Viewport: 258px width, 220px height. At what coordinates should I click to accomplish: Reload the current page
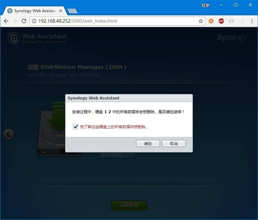(x=24, y=21)
